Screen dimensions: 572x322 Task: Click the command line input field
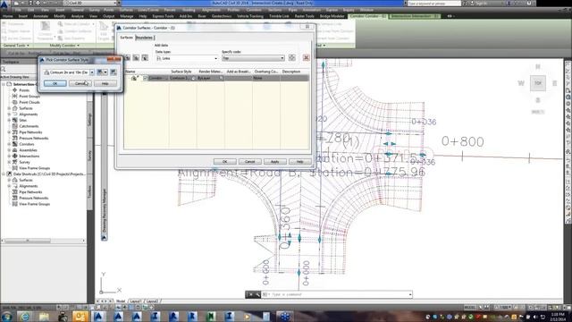pos(338,294)
